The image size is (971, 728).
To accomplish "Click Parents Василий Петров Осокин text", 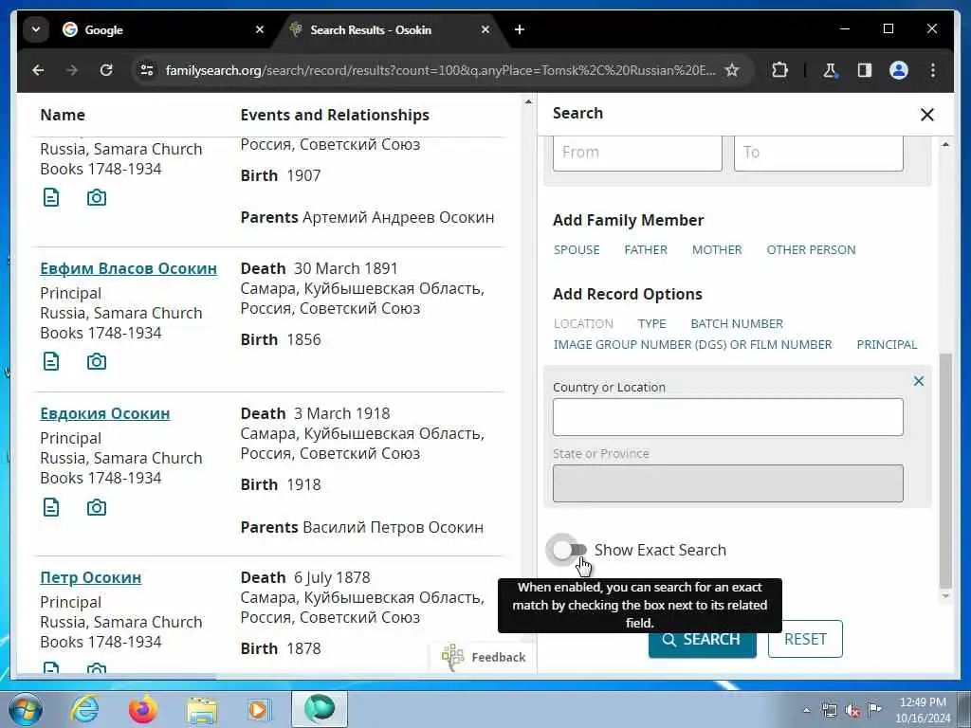I will pos(361,527).
